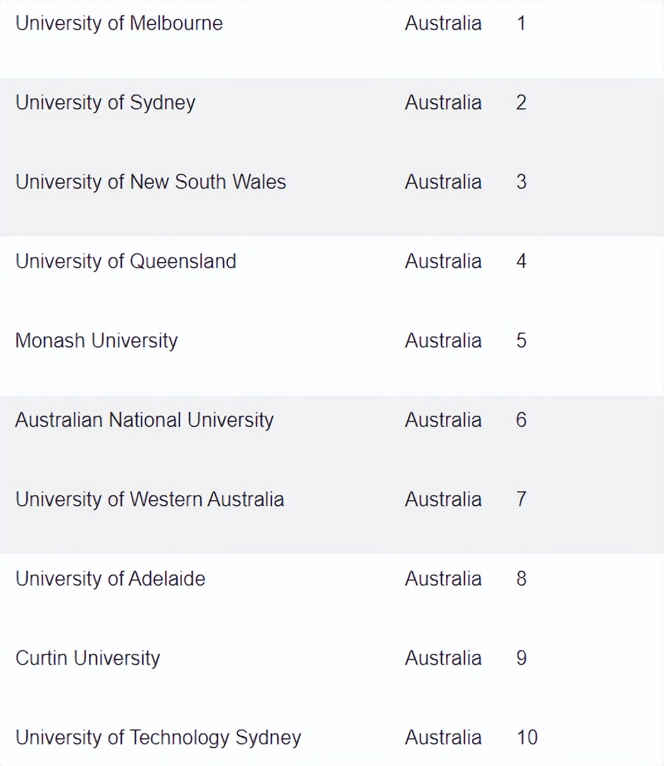Click rank number 7 for Western Australia
This screenshot has height=766, width=664.
coord(521,500)
